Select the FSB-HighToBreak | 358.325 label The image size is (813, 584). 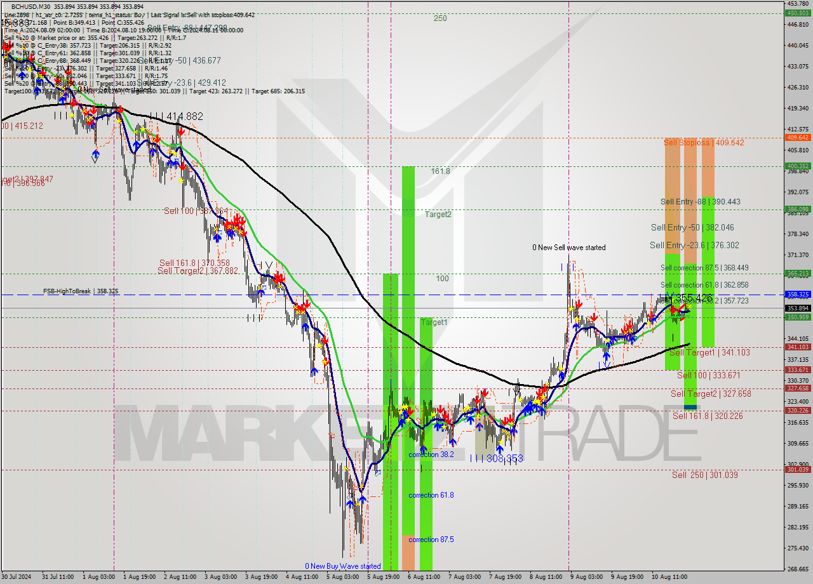(81, 291)
